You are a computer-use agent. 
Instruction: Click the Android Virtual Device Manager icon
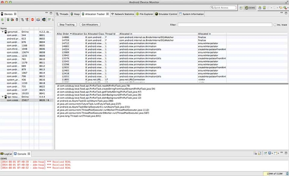264,8
